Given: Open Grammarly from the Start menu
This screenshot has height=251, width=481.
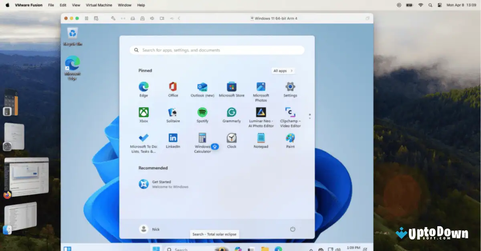Looking at the screenshot, I should pyautogui.click(x=231, y=113).
